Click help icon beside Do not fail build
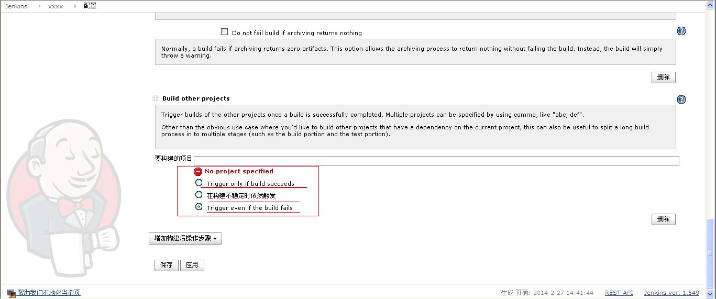This screenshot has height=299, width=716. click(681, 31)
